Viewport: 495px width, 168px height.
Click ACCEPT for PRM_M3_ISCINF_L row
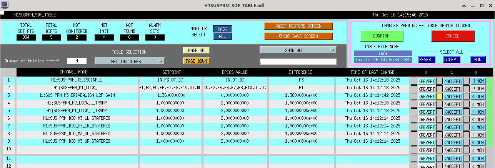(x=452, y=81)
